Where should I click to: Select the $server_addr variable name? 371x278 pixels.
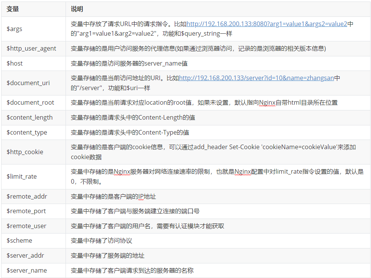click(x=25, y=255)
